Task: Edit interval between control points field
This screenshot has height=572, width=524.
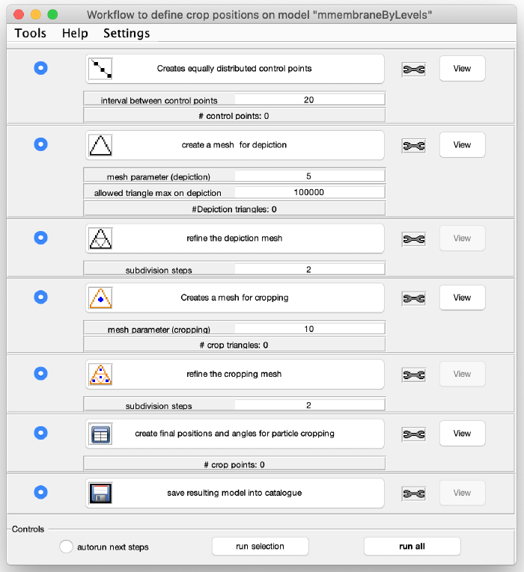Action: (309, 99)
